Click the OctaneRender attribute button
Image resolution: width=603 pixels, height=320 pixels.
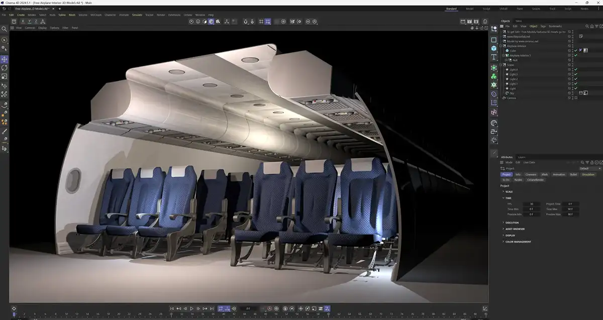tap(536, 179)
